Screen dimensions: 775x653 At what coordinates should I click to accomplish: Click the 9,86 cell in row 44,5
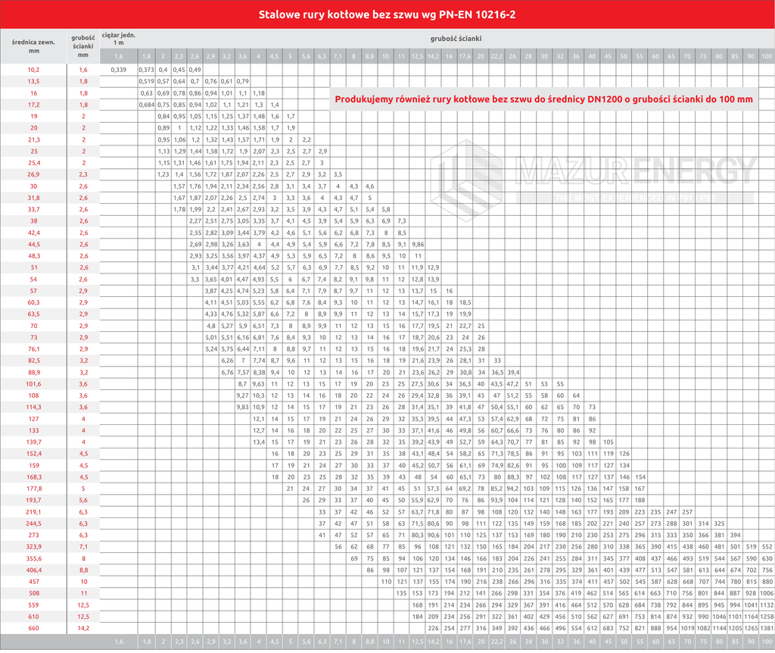(418, 244)
